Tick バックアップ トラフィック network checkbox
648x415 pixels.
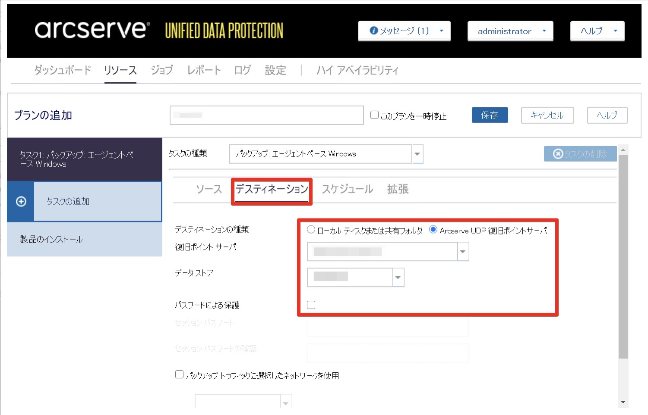pos(179,374)
